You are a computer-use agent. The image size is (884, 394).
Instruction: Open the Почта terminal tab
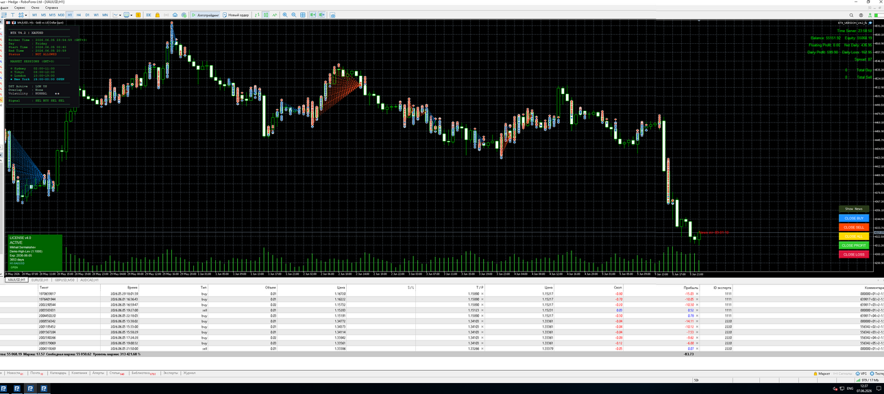coord(36,373)
